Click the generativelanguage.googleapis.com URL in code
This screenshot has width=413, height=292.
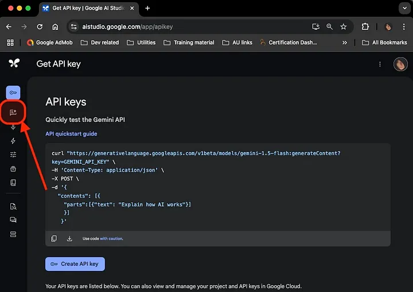click(x=204, y=153)
